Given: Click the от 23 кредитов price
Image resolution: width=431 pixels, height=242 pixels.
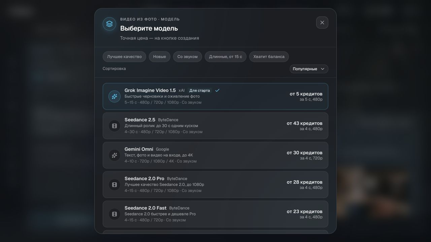Looking at the screenshot, I should click(305, 211).
